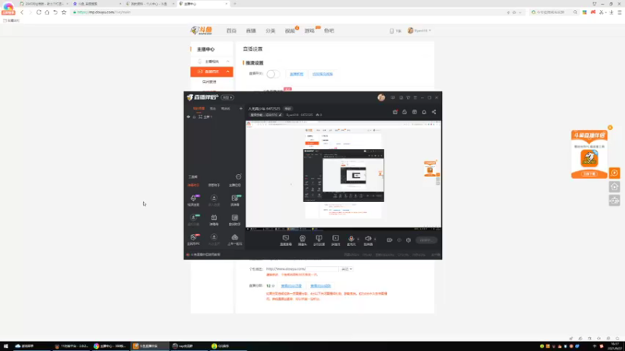Click the download button on the Douyu companion ad
The height and width of the screenshot is (351, 625).
coord(589,174)
